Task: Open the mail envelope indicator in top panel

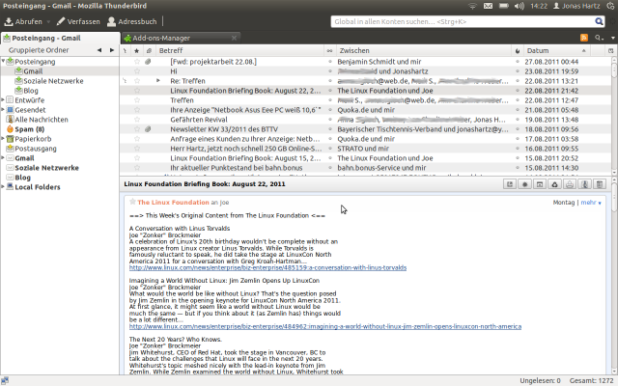Action: pyautogui.click(x=488, y=6)
